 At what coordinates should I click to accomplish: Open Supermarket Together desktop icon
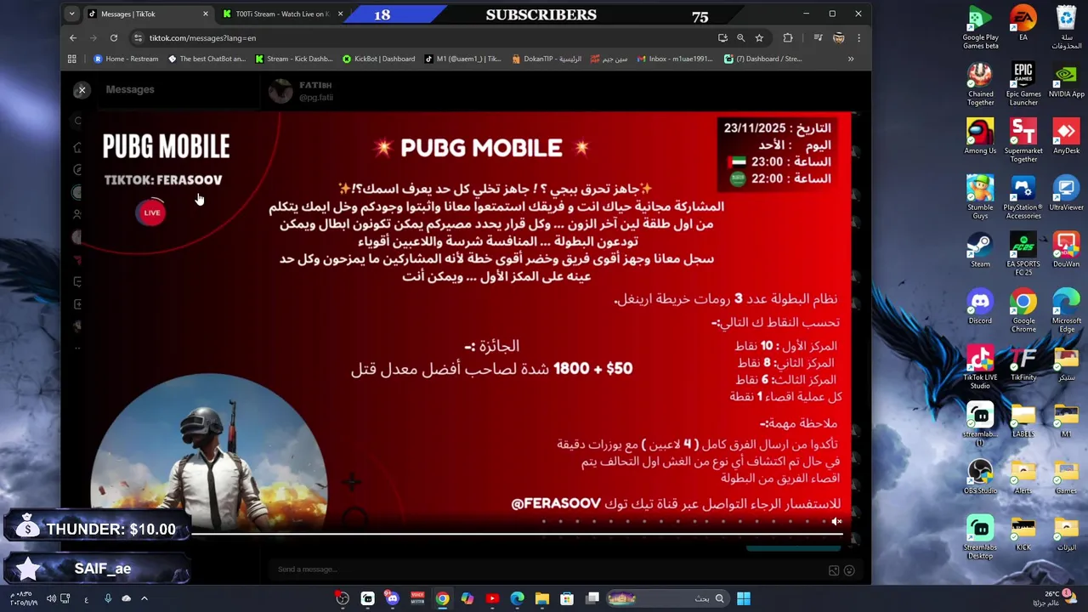[x=1023, y=141]
